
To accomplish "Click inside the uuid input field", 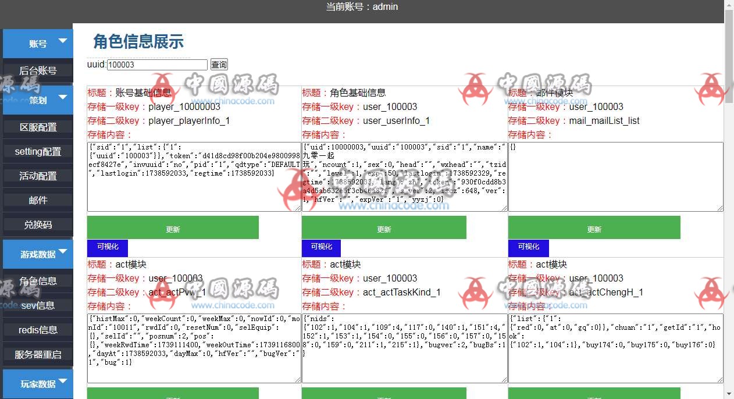I will pyautogui.click(x=156, y=64).
